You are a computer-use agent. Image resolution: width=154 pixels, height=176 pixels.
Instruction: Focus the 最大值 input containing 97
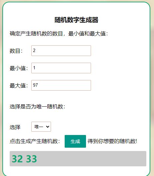(x=61, y=85)
